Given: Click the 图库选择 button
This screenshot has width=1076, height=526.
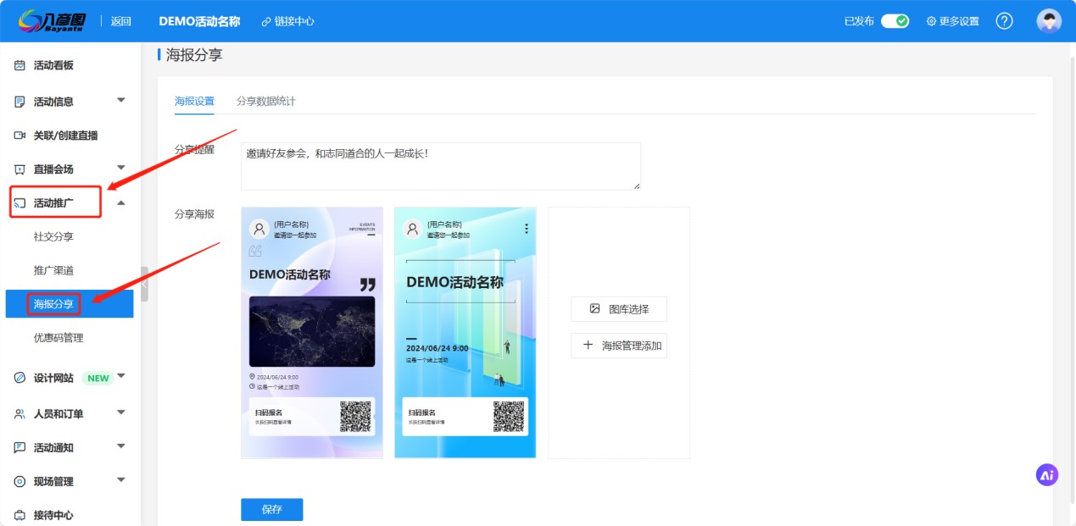Looking at the screenshot, I should point(619,309).
